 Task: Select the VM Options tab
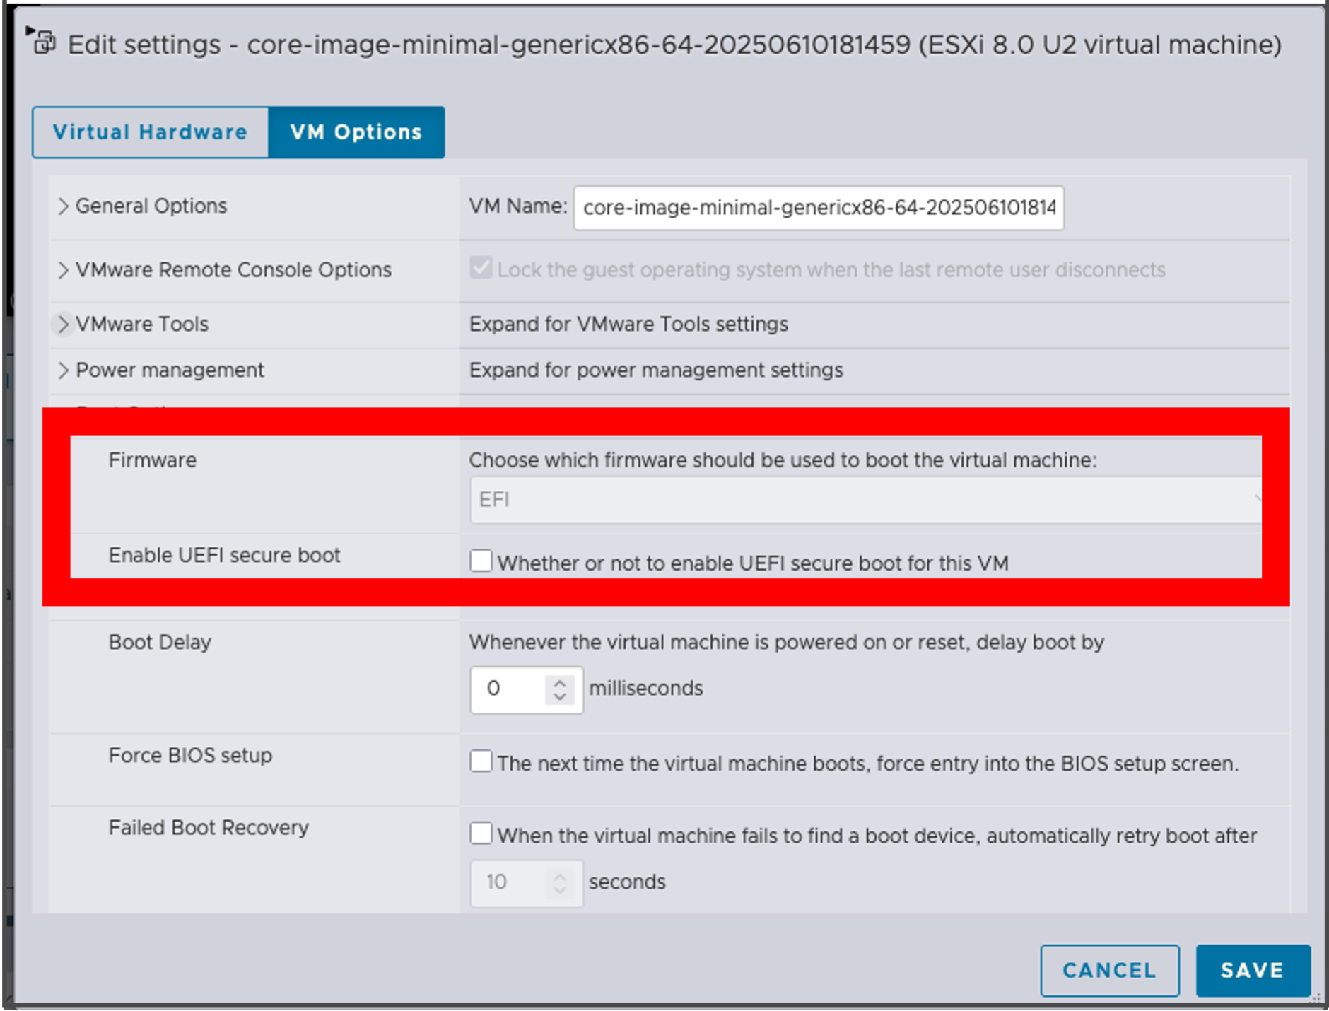click(x=356, y=132)
